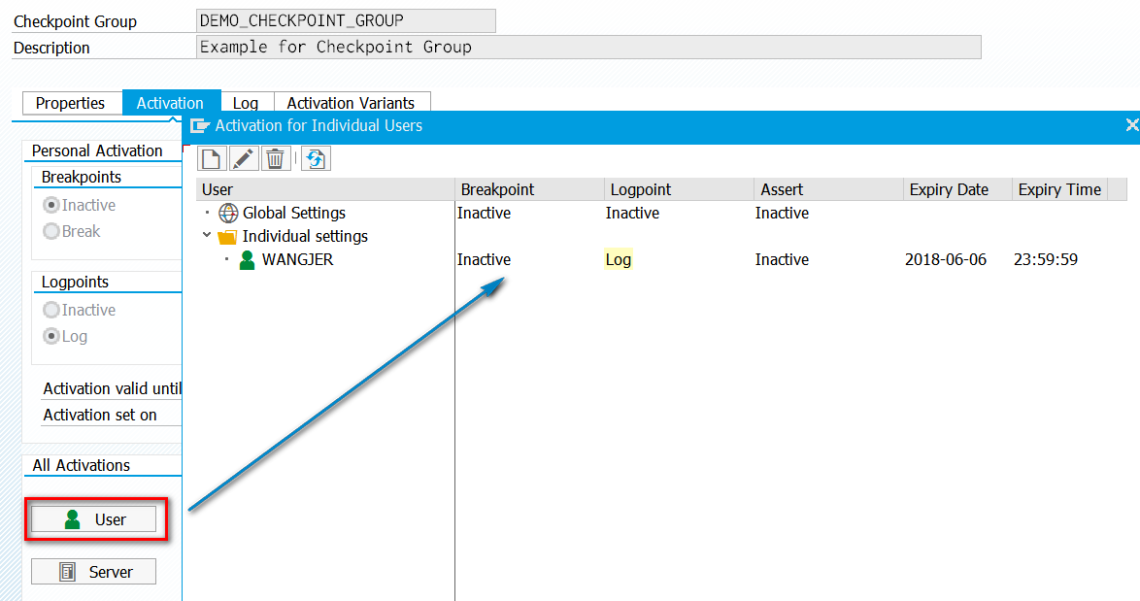Select Log radio under Logpoints
The width and height of the screenshot is (1140, 601).
click(x=50, y=336)
